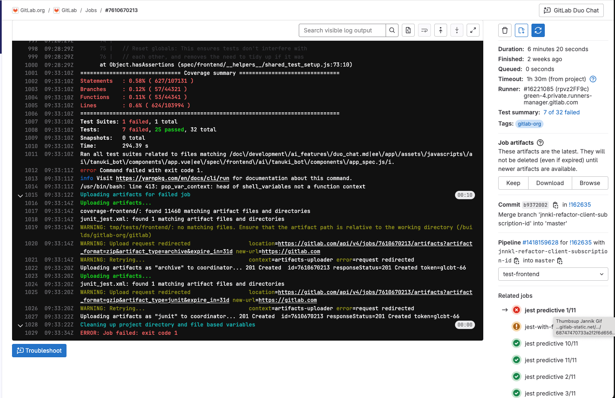Toggle log line wrapping icon
The image size is (615, 398).
(x=424, y=30)
